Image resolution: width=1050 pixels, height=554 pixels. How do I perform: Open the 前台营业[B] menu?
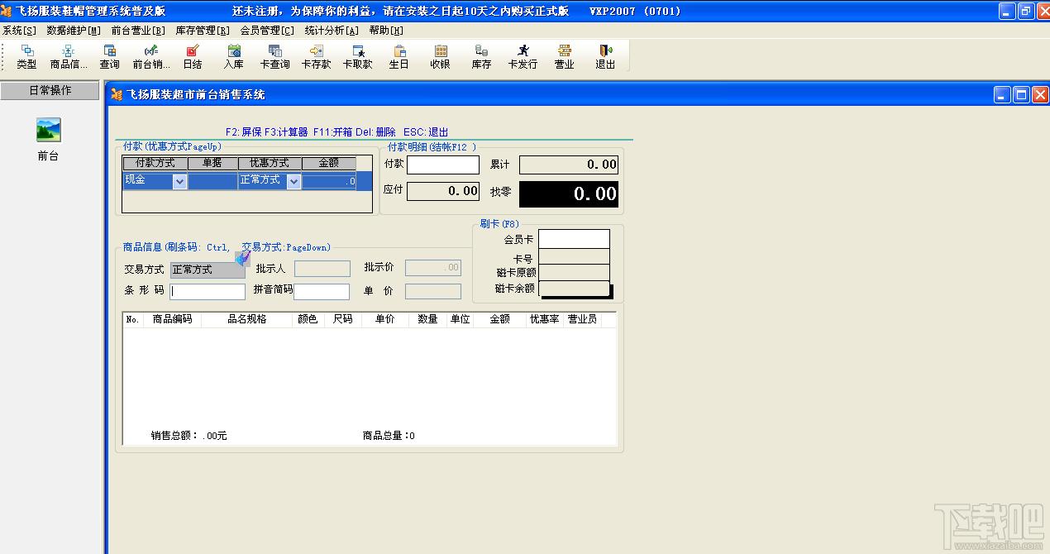click(138, 31)
